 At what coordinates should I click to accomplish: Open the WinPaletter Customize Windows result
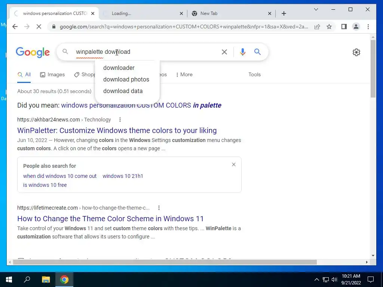tap(117, 130)
